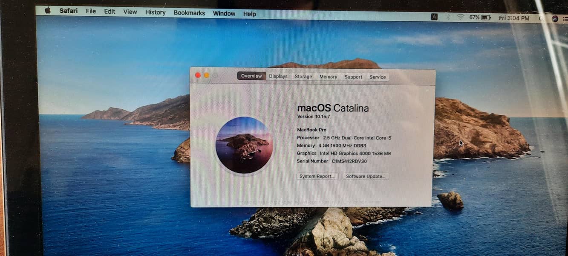This screenshot has height=256, width=568.
Task: Open the Safari application menu
Action: [69, 11]
